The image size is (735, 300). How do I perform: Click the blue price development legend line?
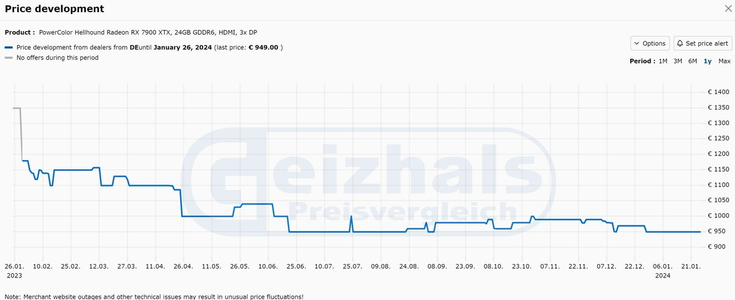point(9,47)
